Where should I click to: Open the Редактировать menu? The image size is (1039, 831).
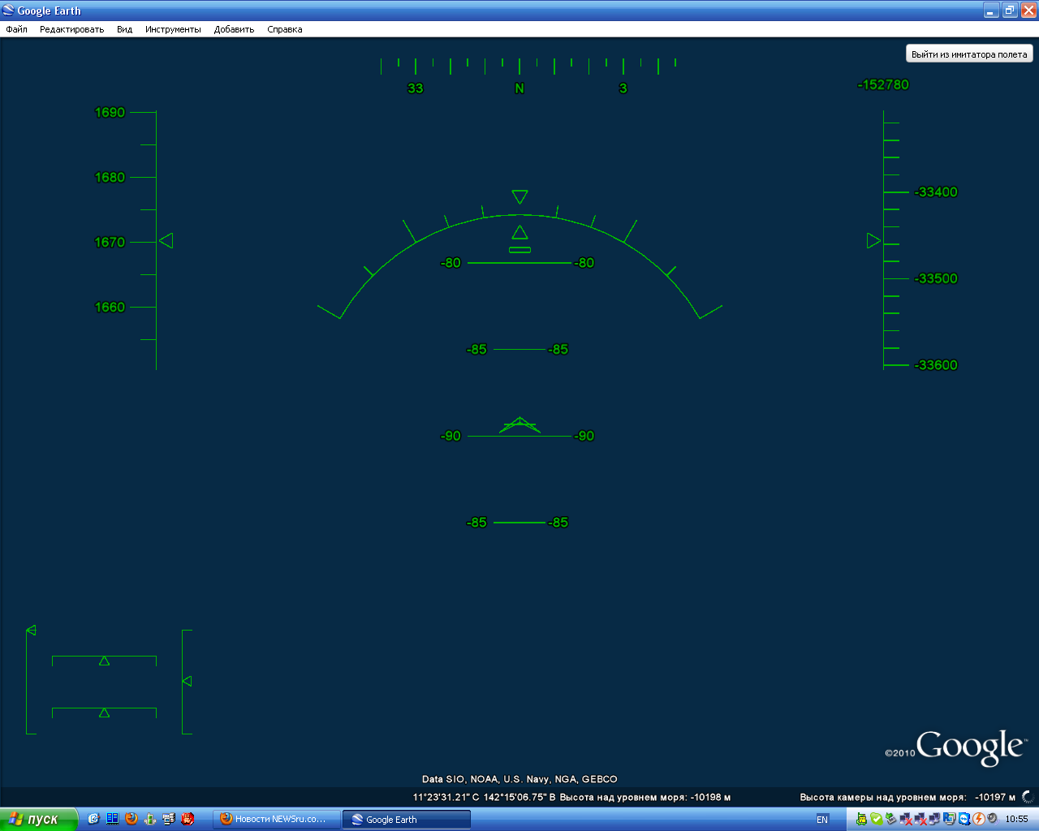pyautogui.click(x=71, y=29)
